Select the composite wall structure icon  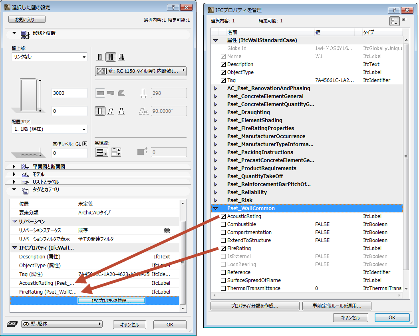111,57
